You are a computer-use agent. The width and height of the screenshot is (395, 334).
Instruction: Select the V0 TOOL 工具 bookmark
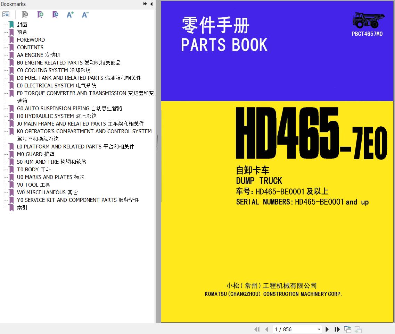coord(33,185)
